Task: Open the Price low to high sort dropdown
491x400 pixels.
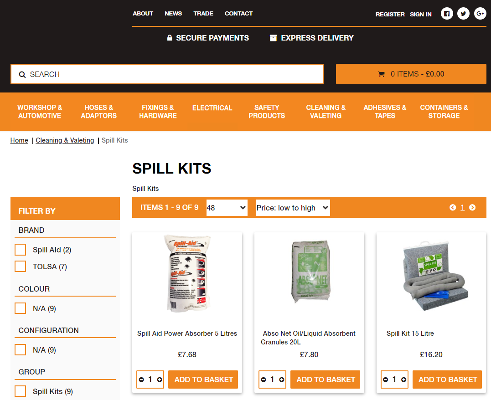Action: pos(293,208)
